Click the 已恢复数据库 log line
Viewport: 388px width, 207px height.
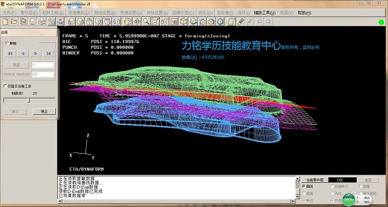[72, 195]
